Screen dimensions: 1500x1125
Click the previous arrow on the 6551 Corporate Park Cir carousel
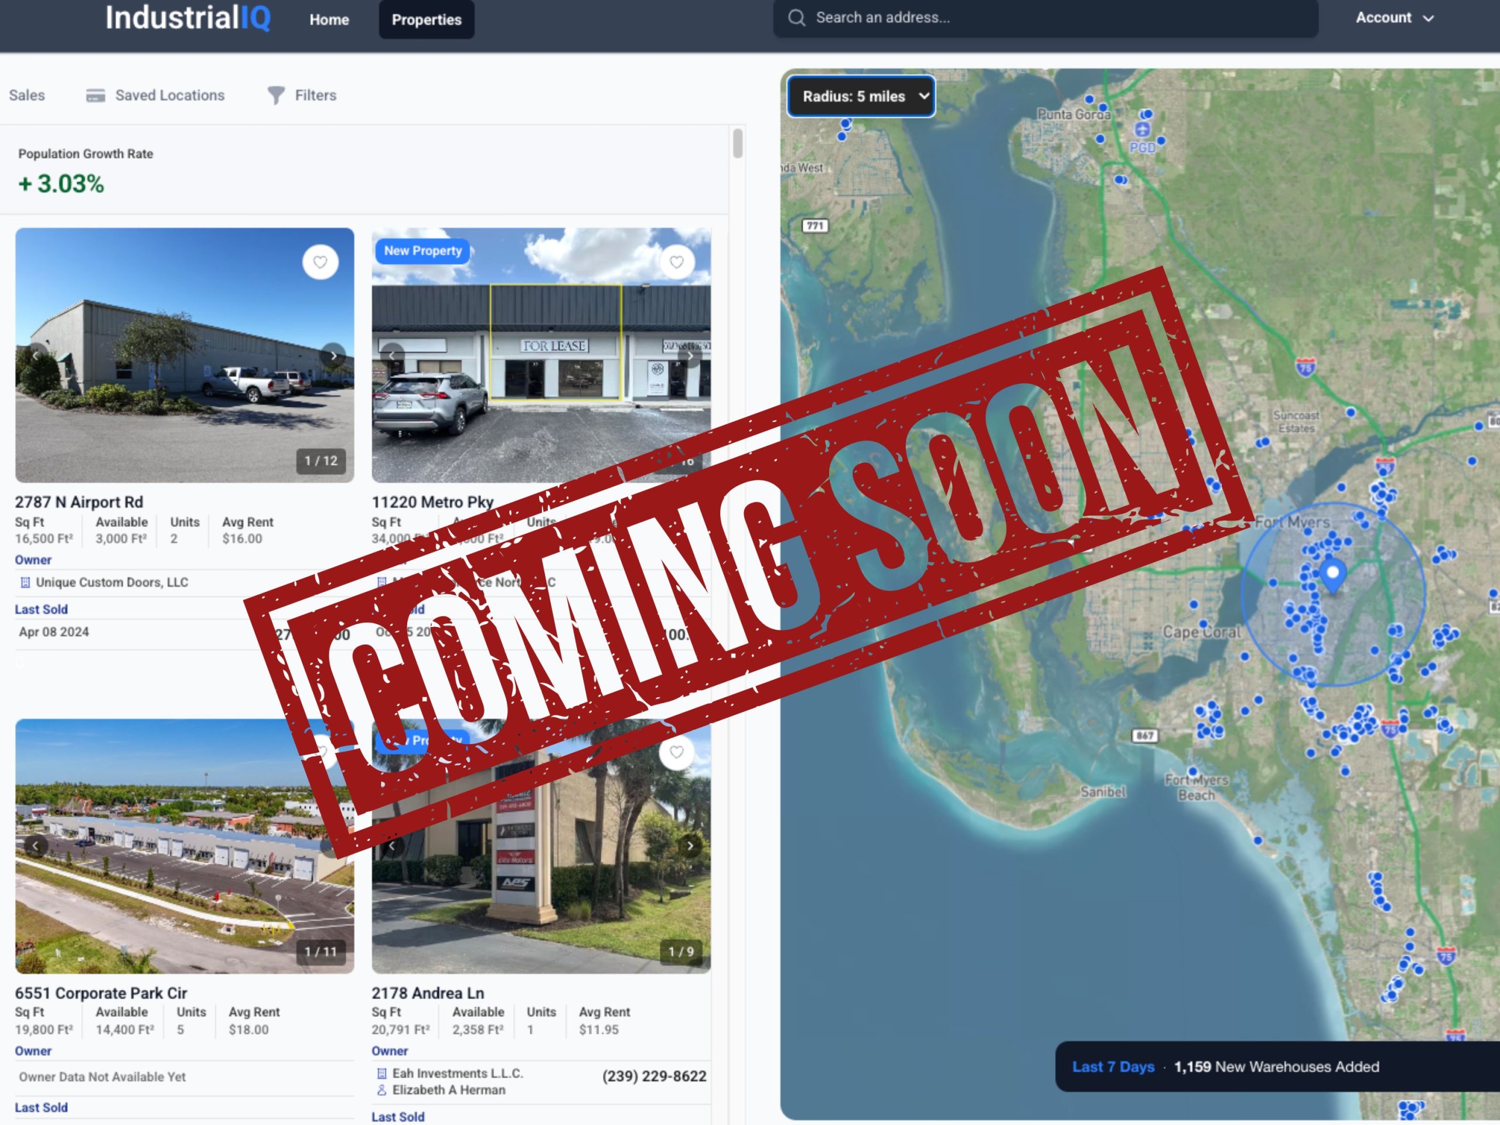35,846
